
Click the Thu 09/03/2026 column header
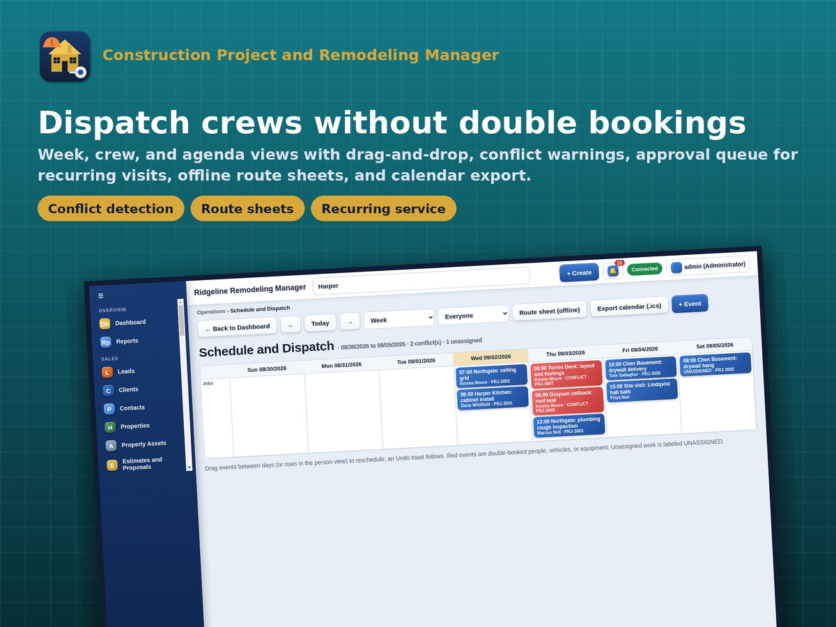pos(565,353)
